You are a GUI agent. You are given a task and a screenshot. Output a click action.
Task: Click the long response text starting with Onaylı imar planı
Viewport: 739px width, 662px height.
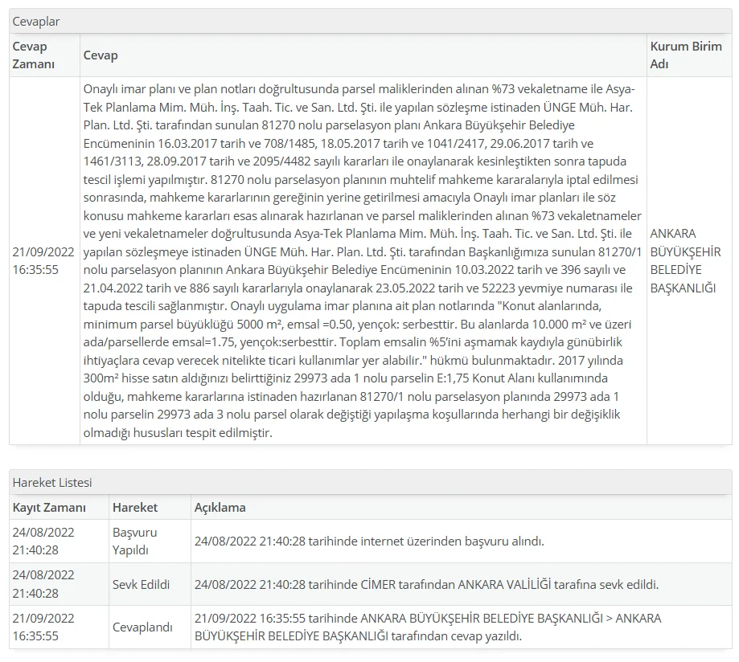coord(362,260)
